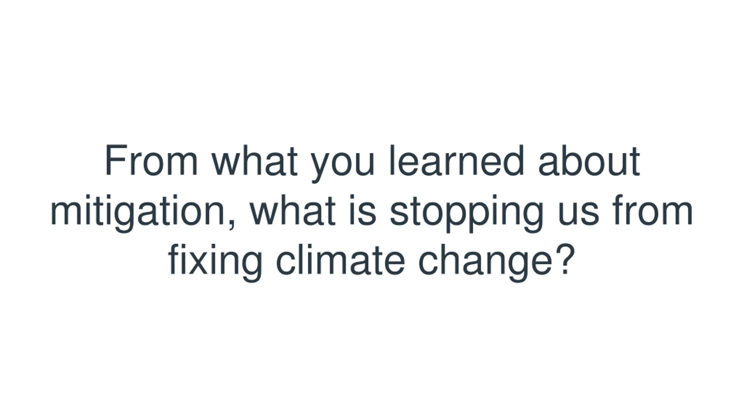
Task: Click the capitalized word "From" starting the sentence
Action: coord(151,160)
